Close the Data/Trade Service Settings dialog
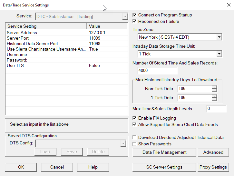This screenshot has height=176, width=234. pyautogui.click(x=229, y=5)
